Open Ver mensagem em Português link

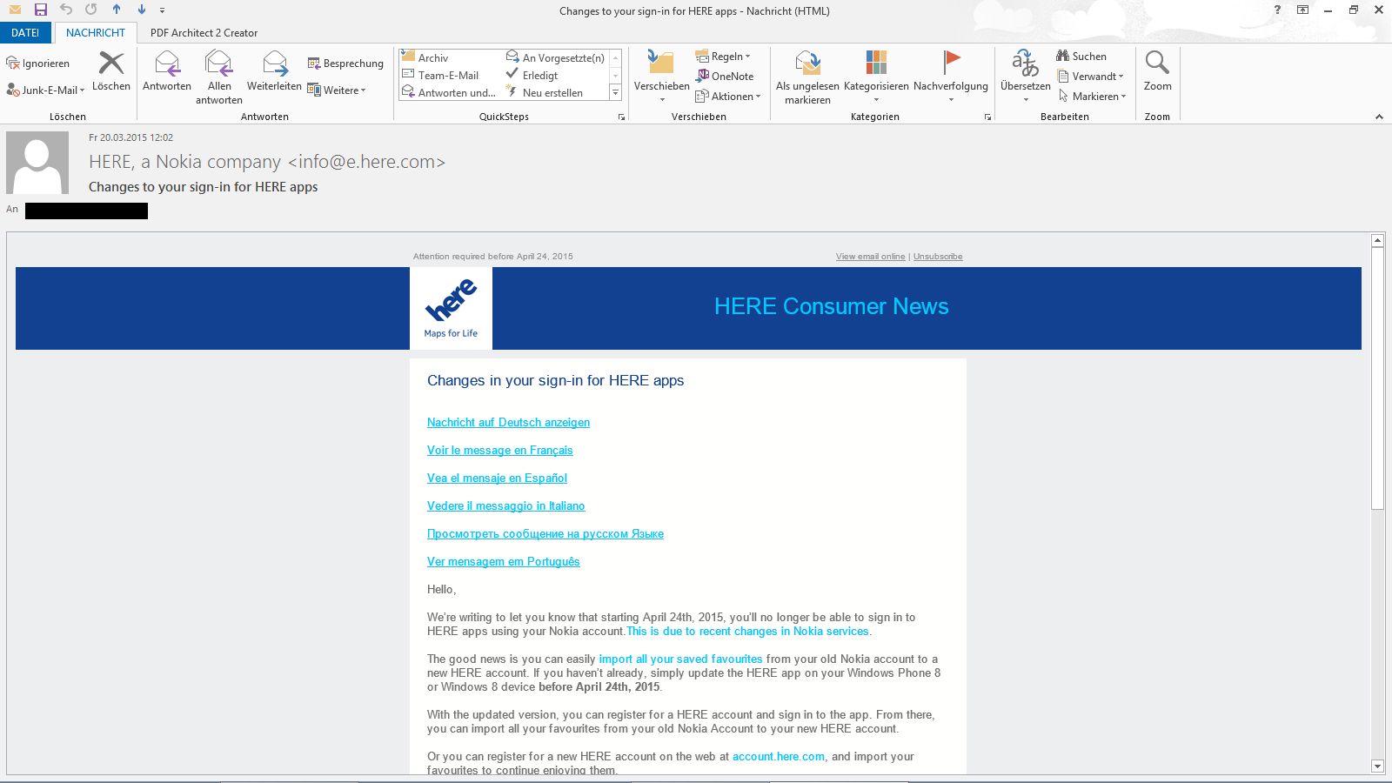503,561
